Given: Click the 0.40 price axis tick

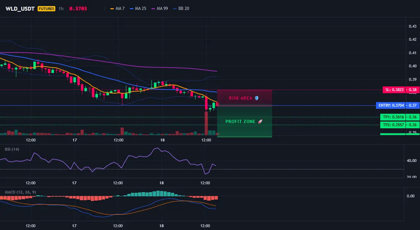Looking at the screenshot, I should click(x=413, y=66).
